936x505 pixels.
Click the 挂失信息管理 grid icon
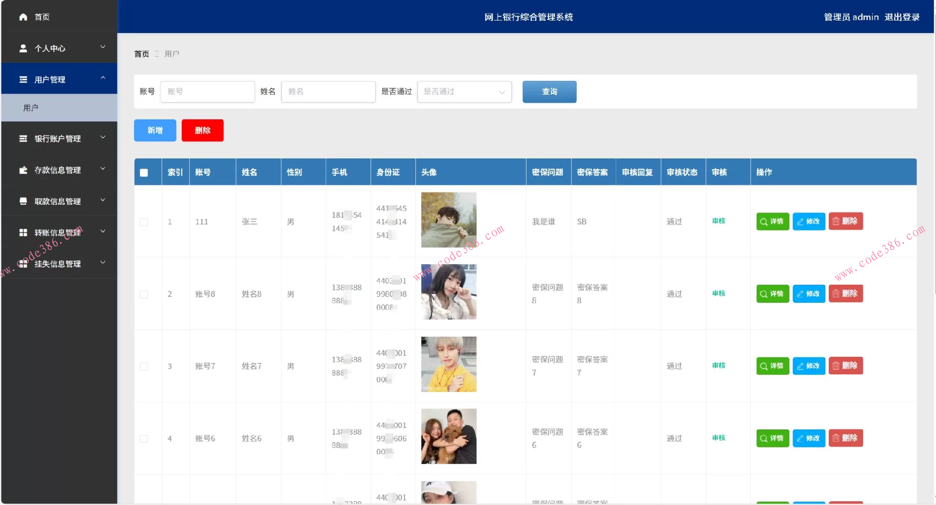point(23,263)
